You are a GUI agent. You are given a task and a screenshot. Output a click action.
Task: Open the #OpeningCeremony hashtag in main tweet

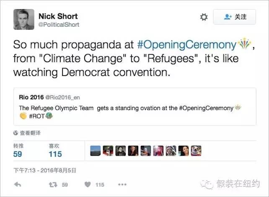186,45
